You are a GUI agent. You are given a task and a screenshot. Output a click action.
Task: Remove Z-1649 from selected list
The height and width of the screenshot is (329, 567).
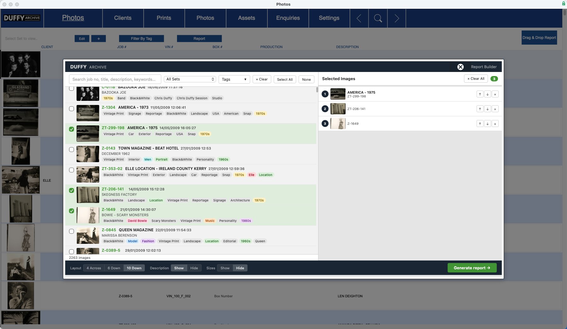pyautogui.click(x=495, y=124)
